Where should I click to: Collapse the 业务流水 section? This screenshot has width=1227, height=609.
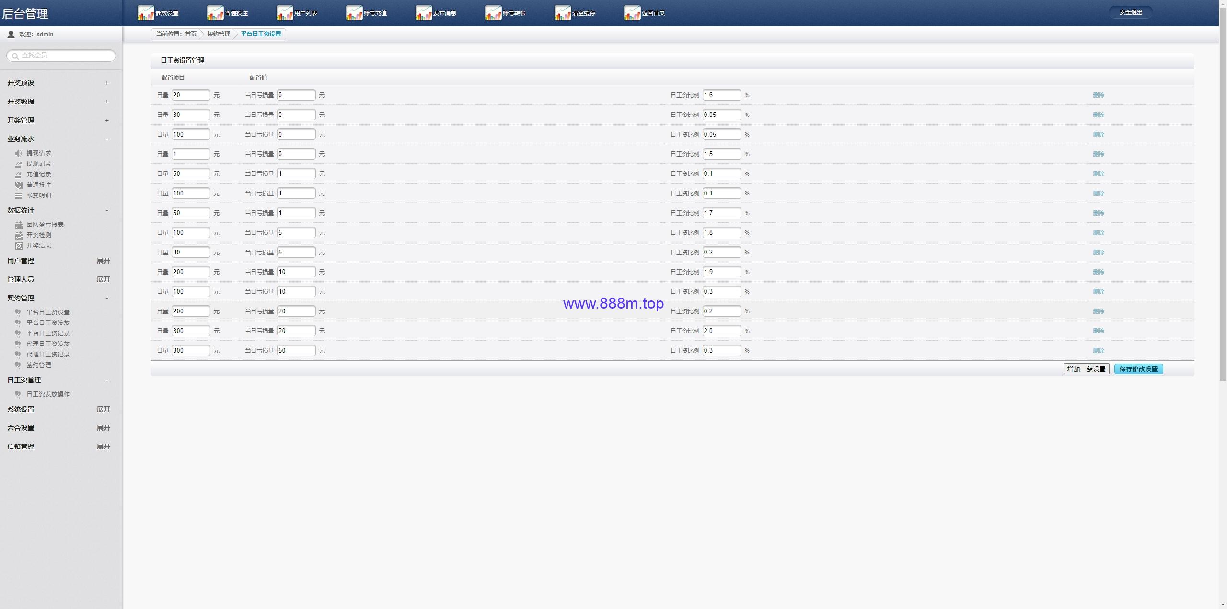click(x=106, y=139)
